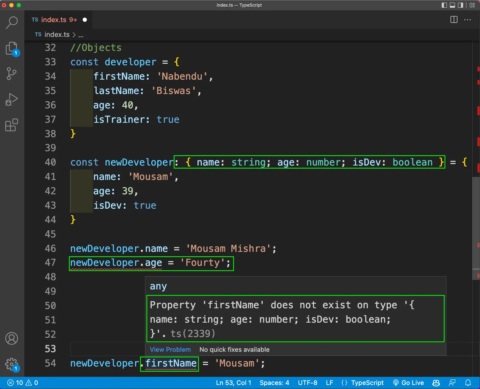Select encoding UTF-8 in status bar
480x389 pixels.
(x=308, y=383)
